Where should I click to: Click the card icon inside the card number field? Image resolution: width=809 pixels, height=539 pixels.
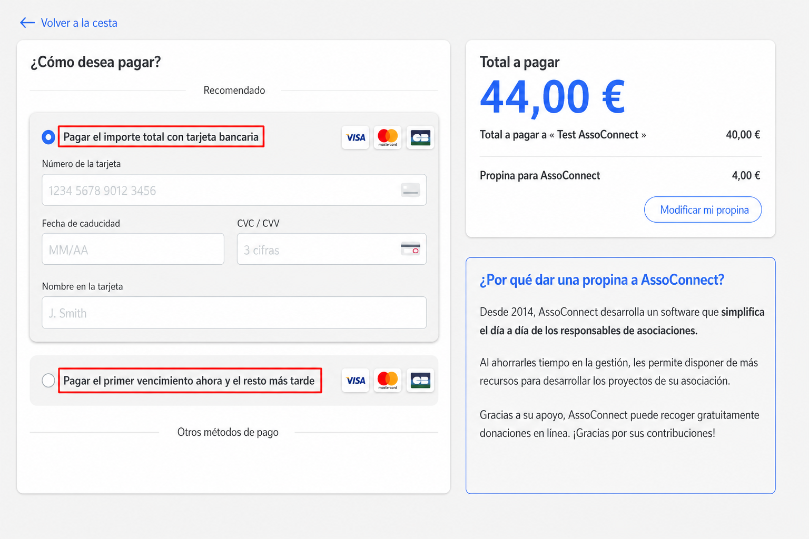(410, 190)
